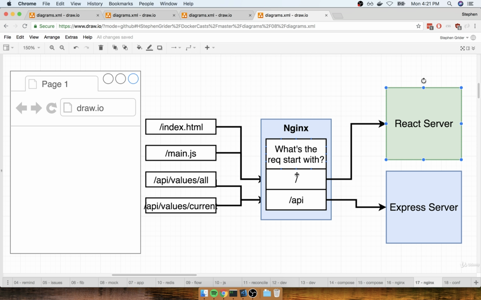Select the Express Server box
The width and height of the screenshot is (481, 300).
(x=424, y=207)
